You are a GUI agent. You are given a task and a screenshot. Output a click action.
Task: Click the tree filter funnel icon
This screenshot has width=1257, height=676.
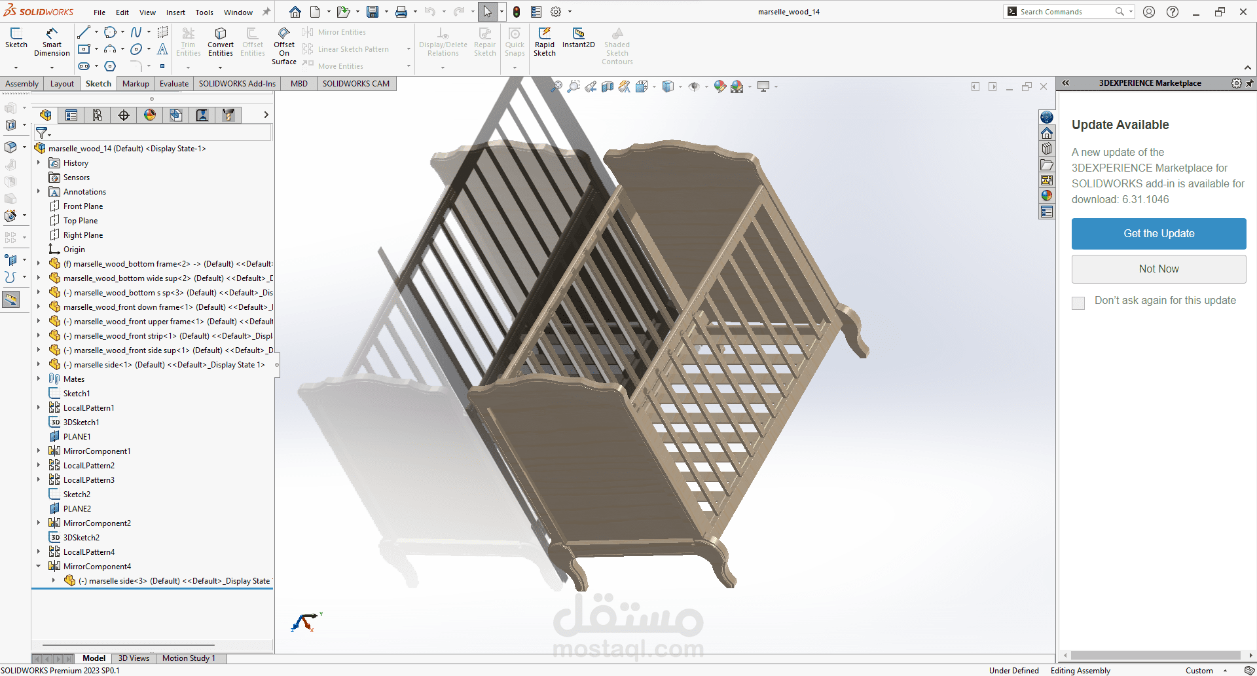pos(42,133)
